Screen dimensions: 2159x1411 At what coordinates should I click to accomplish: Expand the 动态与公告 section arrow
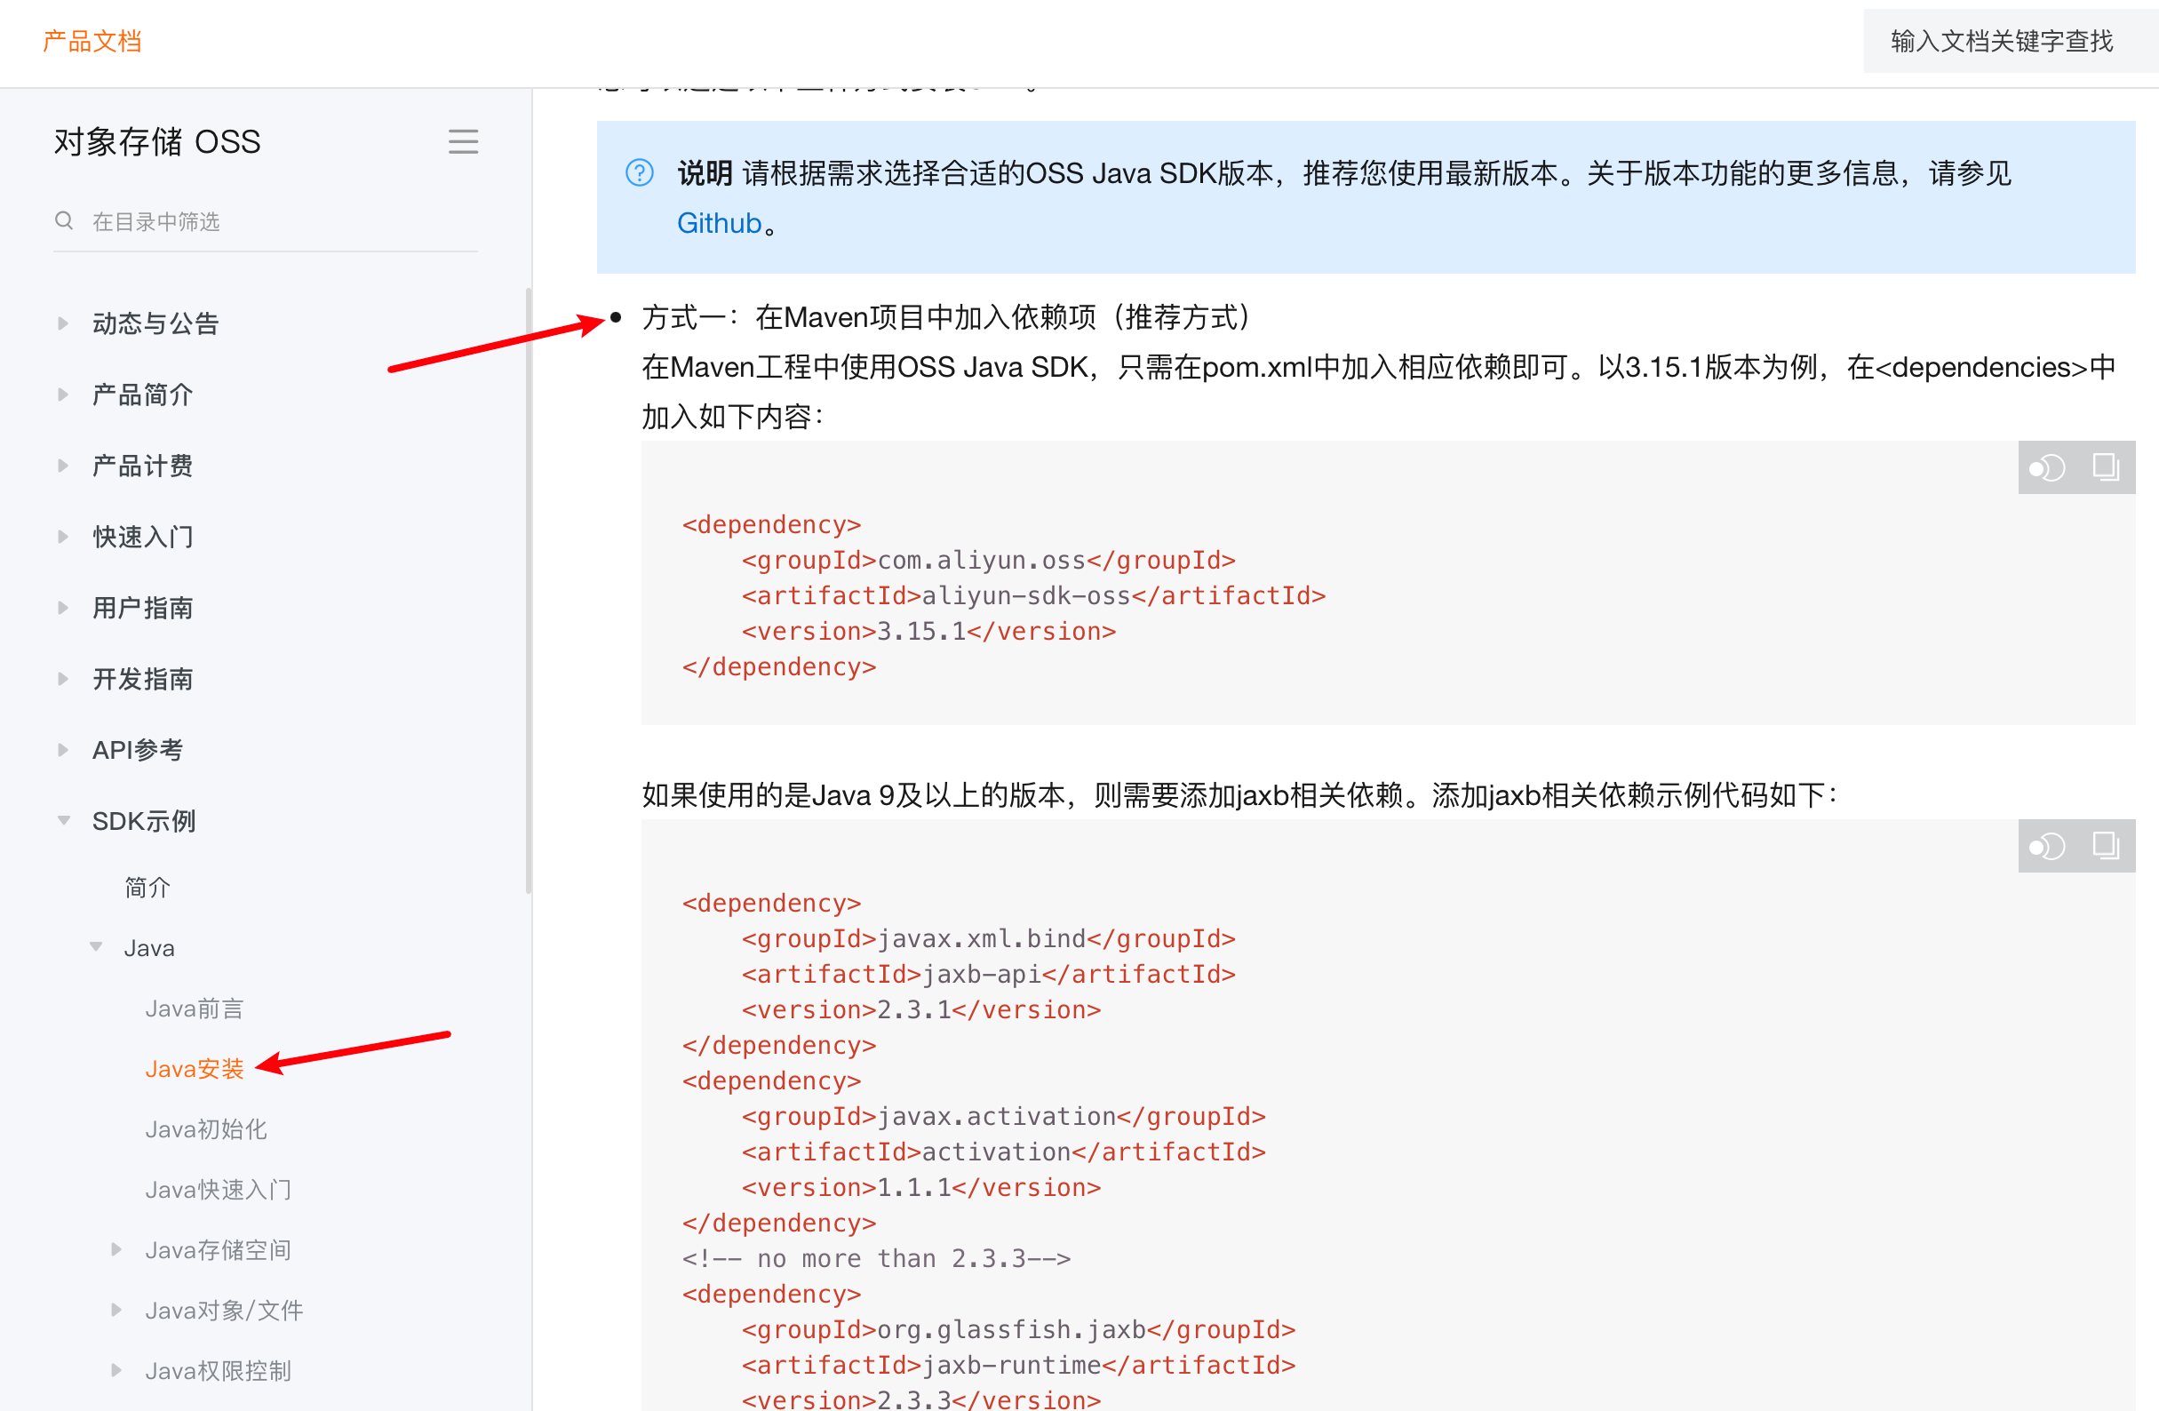point(62,323)
